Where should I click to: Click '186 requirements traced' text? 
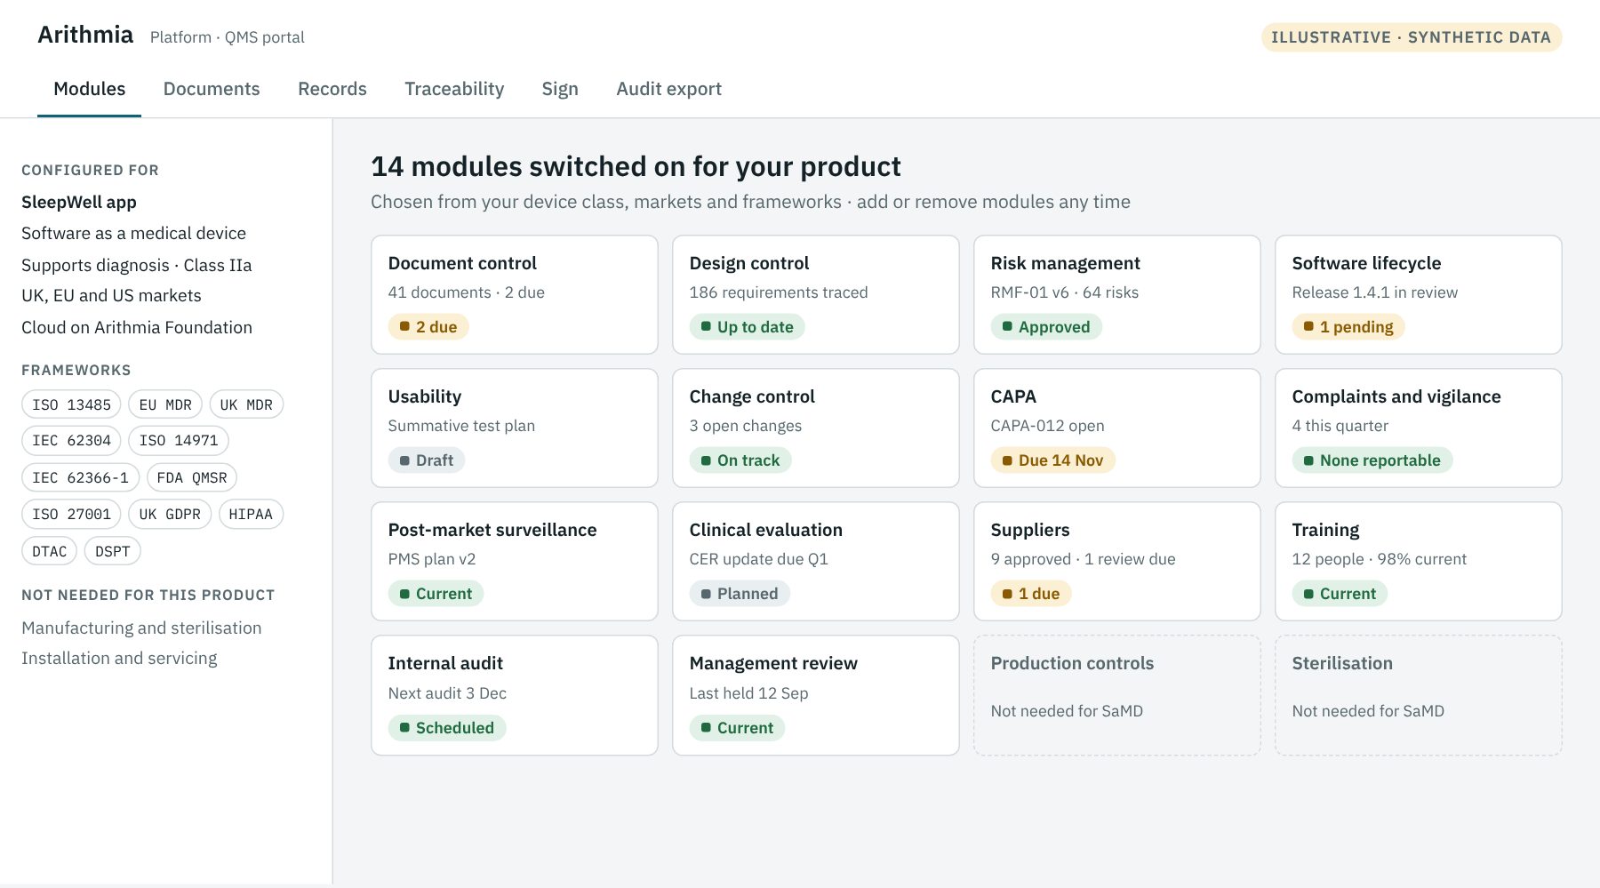[x=779, y=292]
